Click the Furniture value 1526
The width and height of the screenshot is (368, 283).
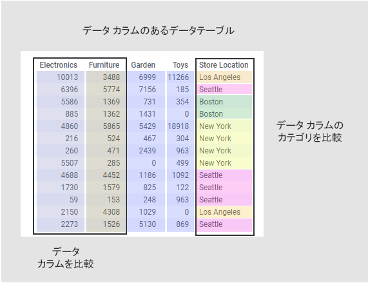coord(111,224)
